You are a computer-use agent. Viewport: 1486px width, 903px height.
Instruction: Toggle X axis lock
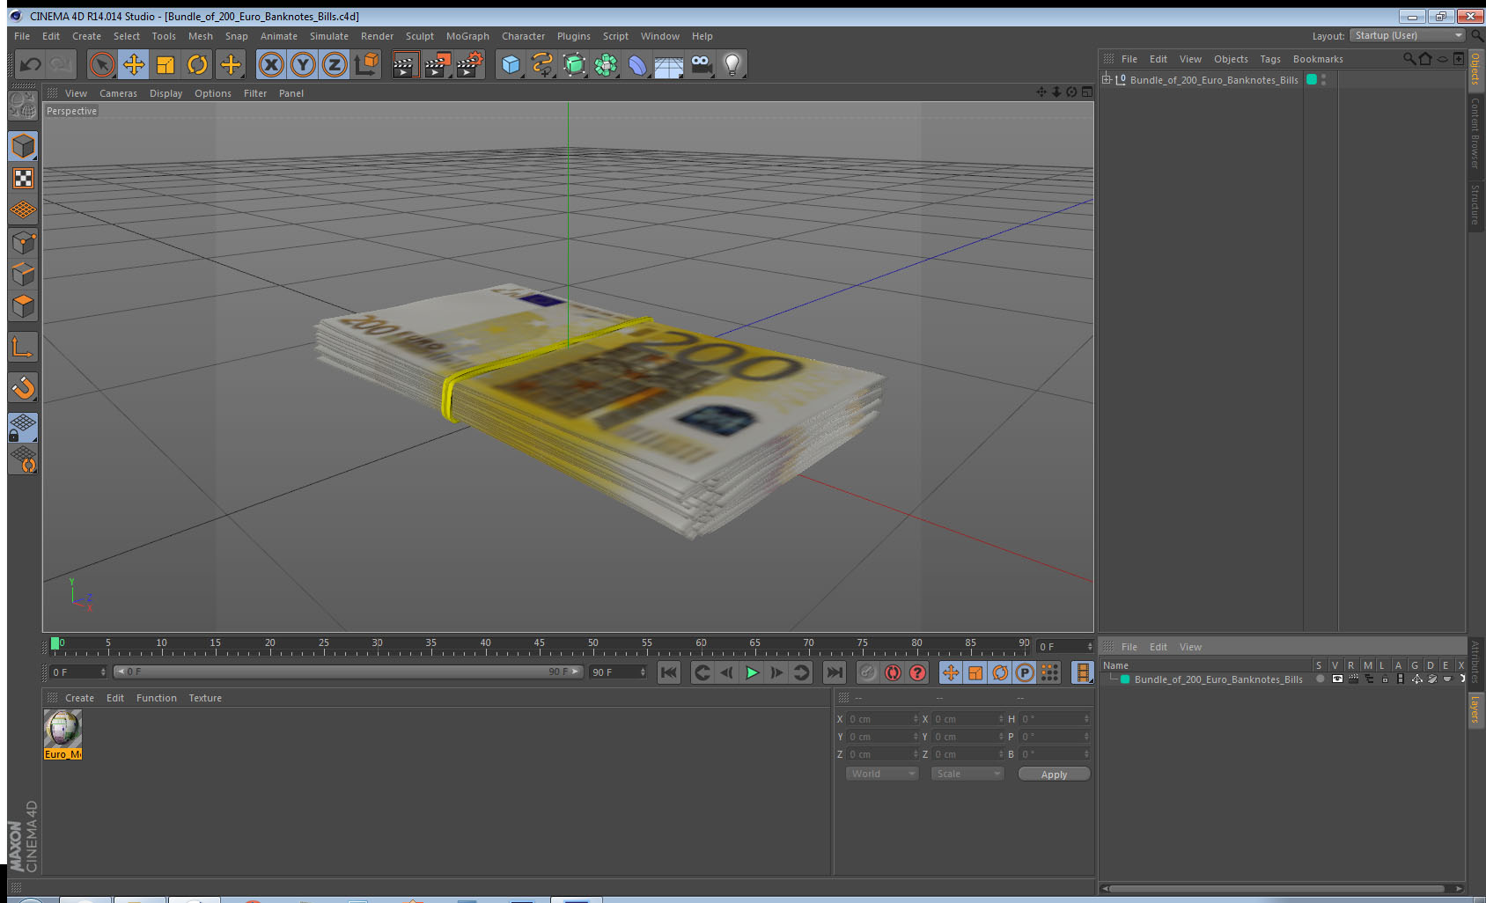coord(271,64)
